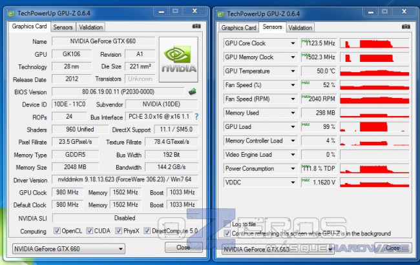
Task: Click the GPU Load graph
Action: coord(375,126)
